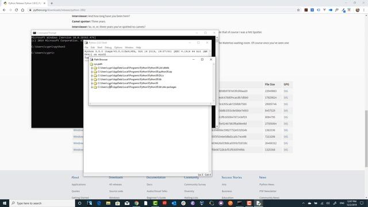Expand the Python38 root folder node
Viewport: 368px width, 207px height.
(x=92, y=83)
